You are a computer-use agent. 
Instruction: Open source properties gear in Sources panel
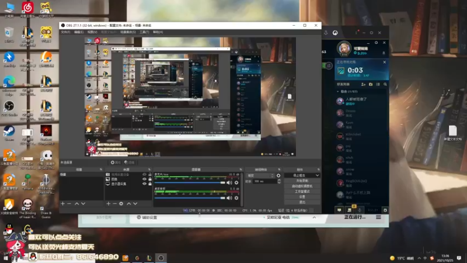(121, 203)
